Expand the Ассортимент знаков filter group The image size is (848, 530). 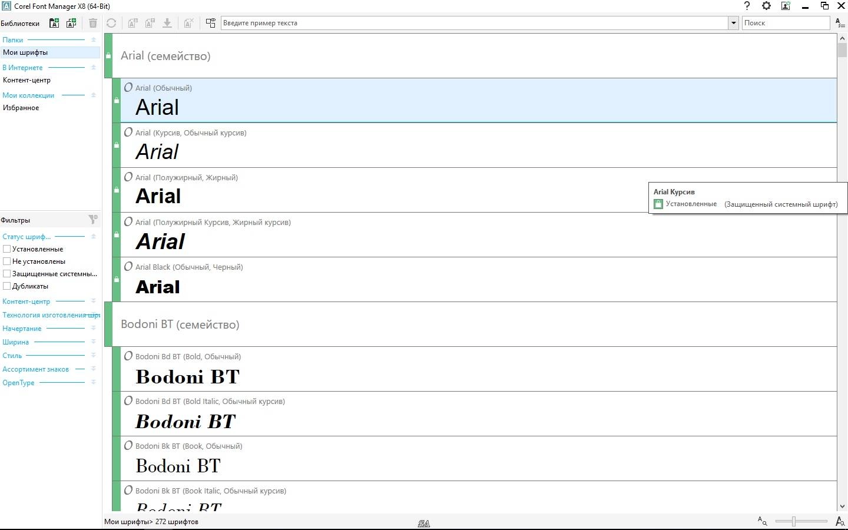coord(93,369)
